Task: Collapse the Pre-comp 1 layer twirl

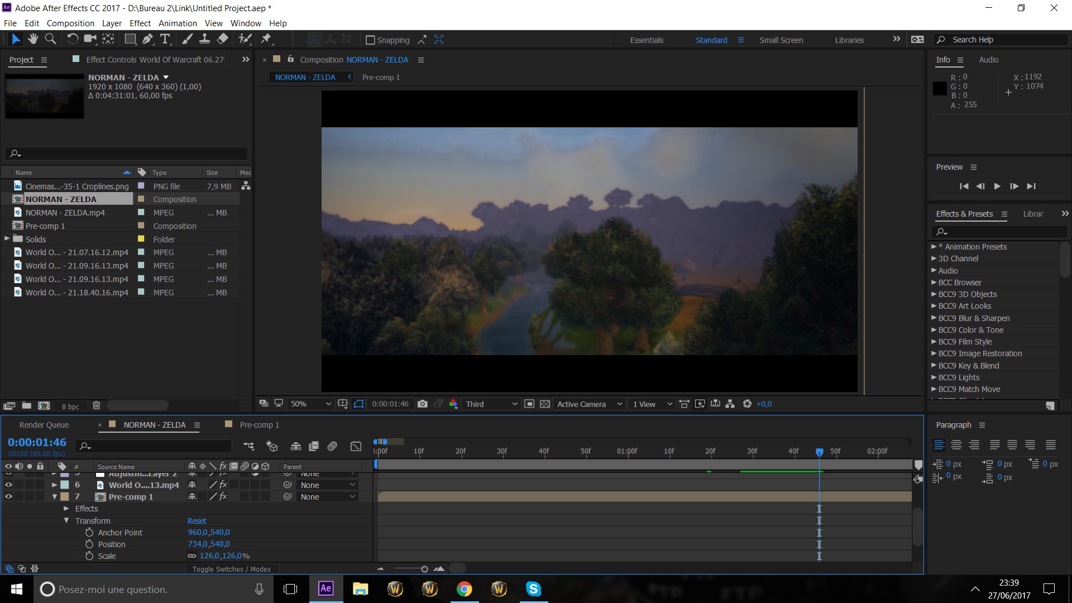Action: [x=55, y=497]
